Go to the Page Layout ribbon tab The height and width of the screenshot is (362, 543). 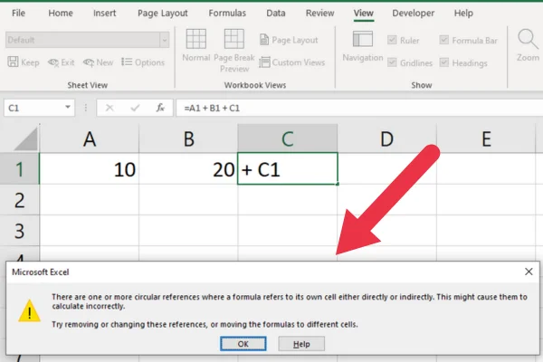(162, 14)
